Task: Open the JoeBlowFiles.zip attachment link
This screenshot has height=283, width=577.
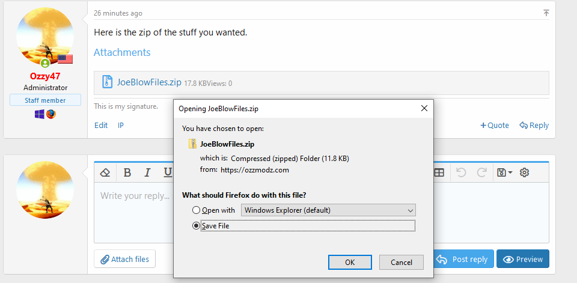Action: point(149,82)
